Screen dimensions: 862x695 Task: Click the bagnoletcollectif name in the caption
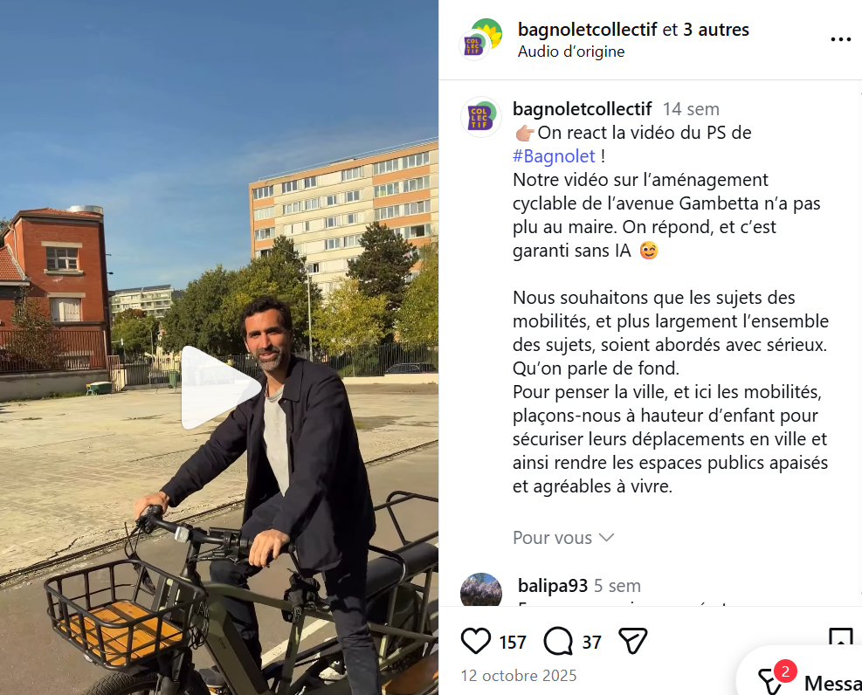583,109
